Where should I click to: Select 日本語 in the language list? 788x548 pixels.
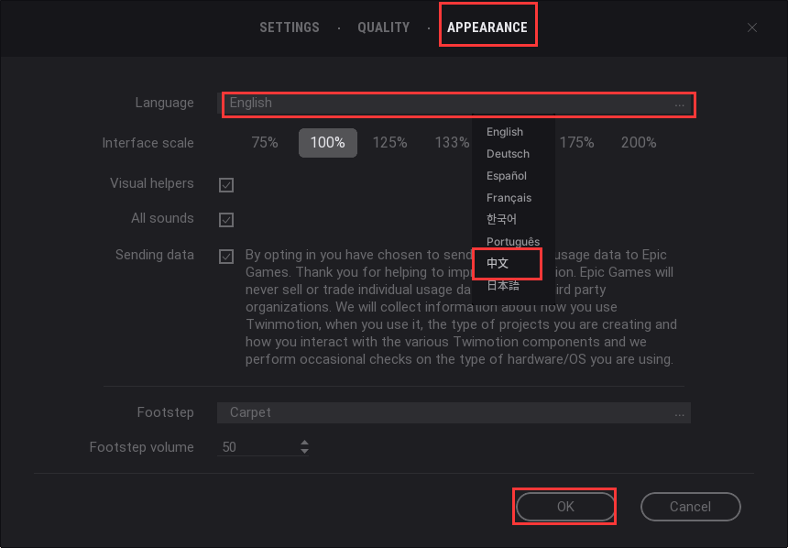point(502,286)
